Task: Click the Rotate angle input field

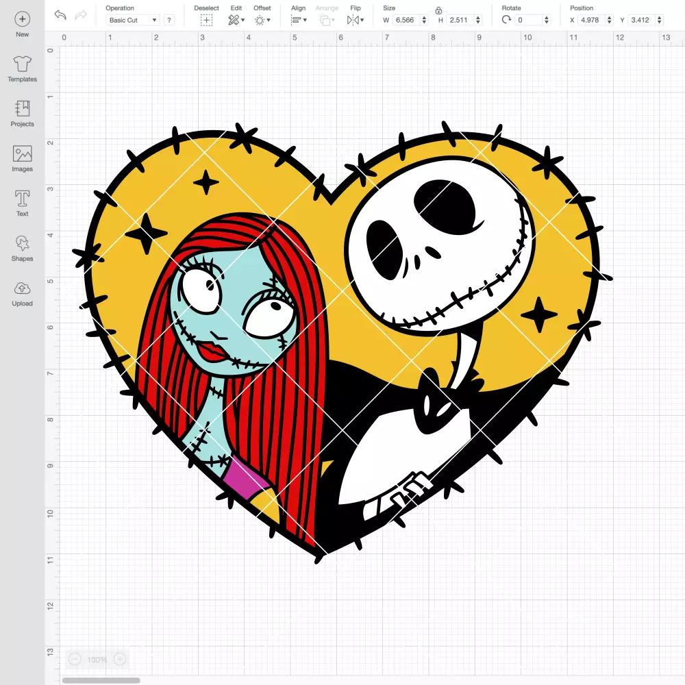Action: [529, 20]
